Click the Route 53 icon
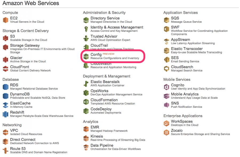 6,150
